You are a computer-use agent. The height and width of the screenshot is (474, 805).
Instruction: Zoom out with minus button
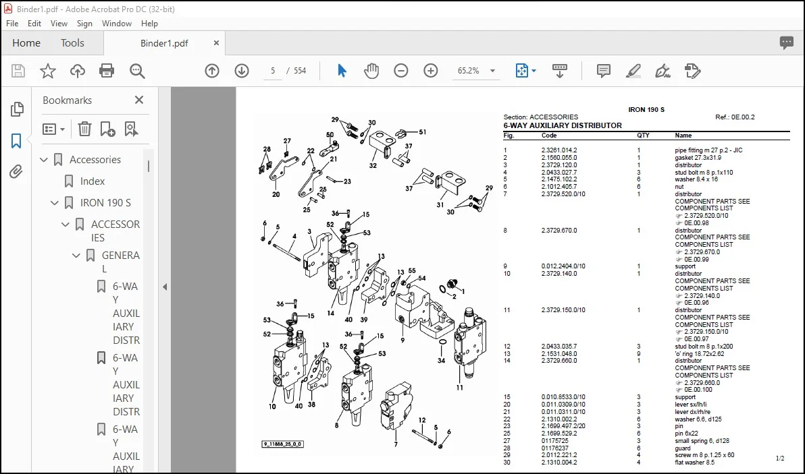coord(401,71)
